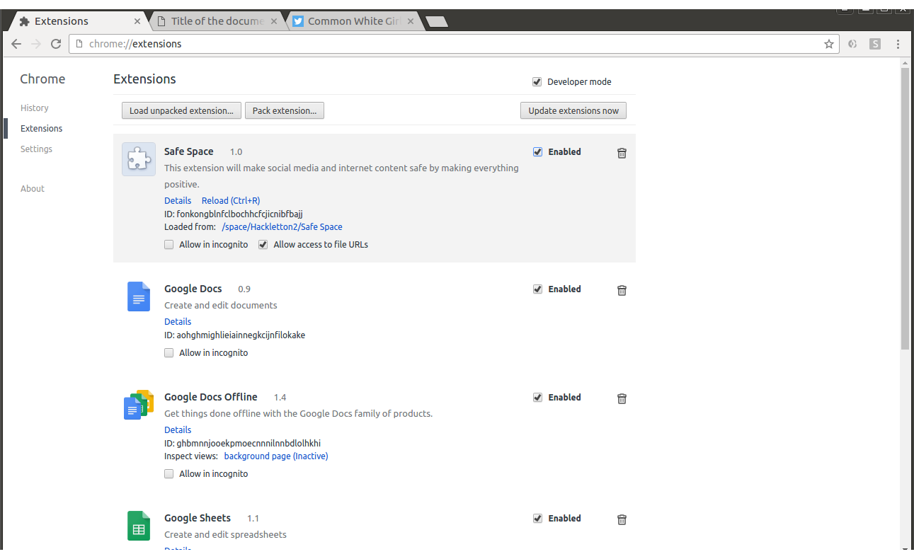Click the Safe Space puzzle piece icon
This screenshot has width=914, height=559.
[139, 159]
